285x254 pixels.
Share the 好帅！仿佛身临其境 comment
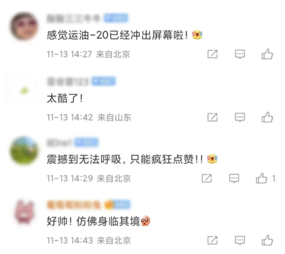[212, 240]
